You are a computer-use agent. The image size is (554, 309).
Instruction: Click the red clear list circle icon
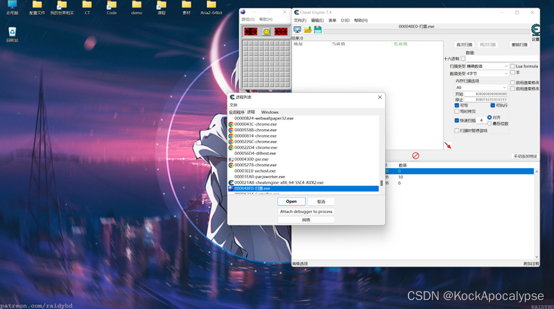click(x=416, y=155)
